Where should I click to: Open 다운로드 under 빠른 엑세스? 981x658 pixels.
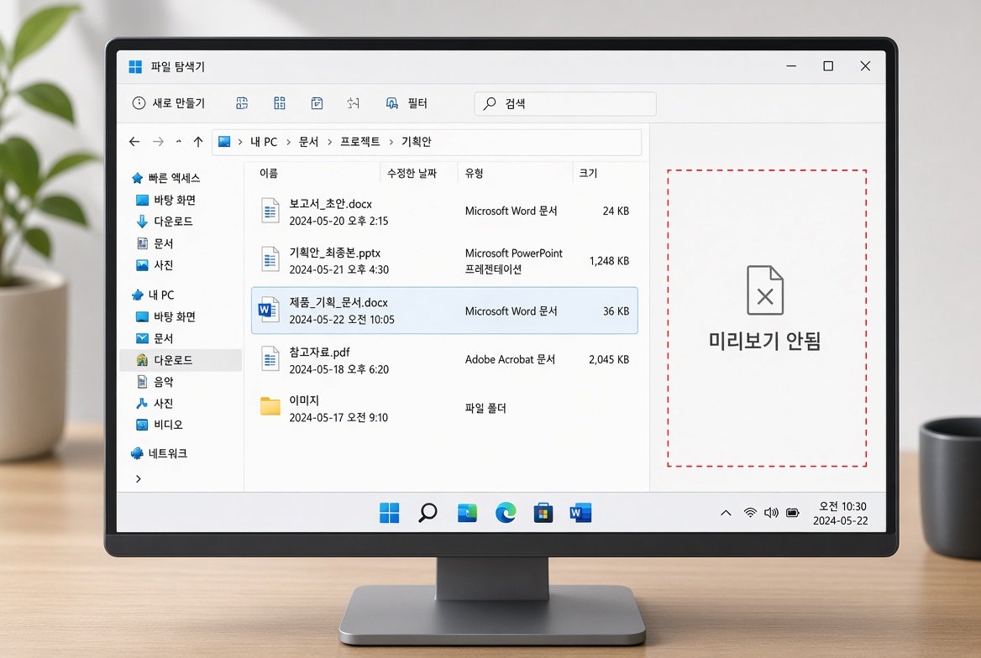[165, 222]
